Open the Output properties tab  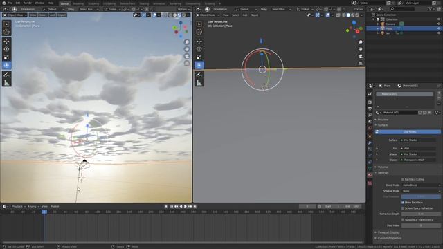tap(370, 109)
